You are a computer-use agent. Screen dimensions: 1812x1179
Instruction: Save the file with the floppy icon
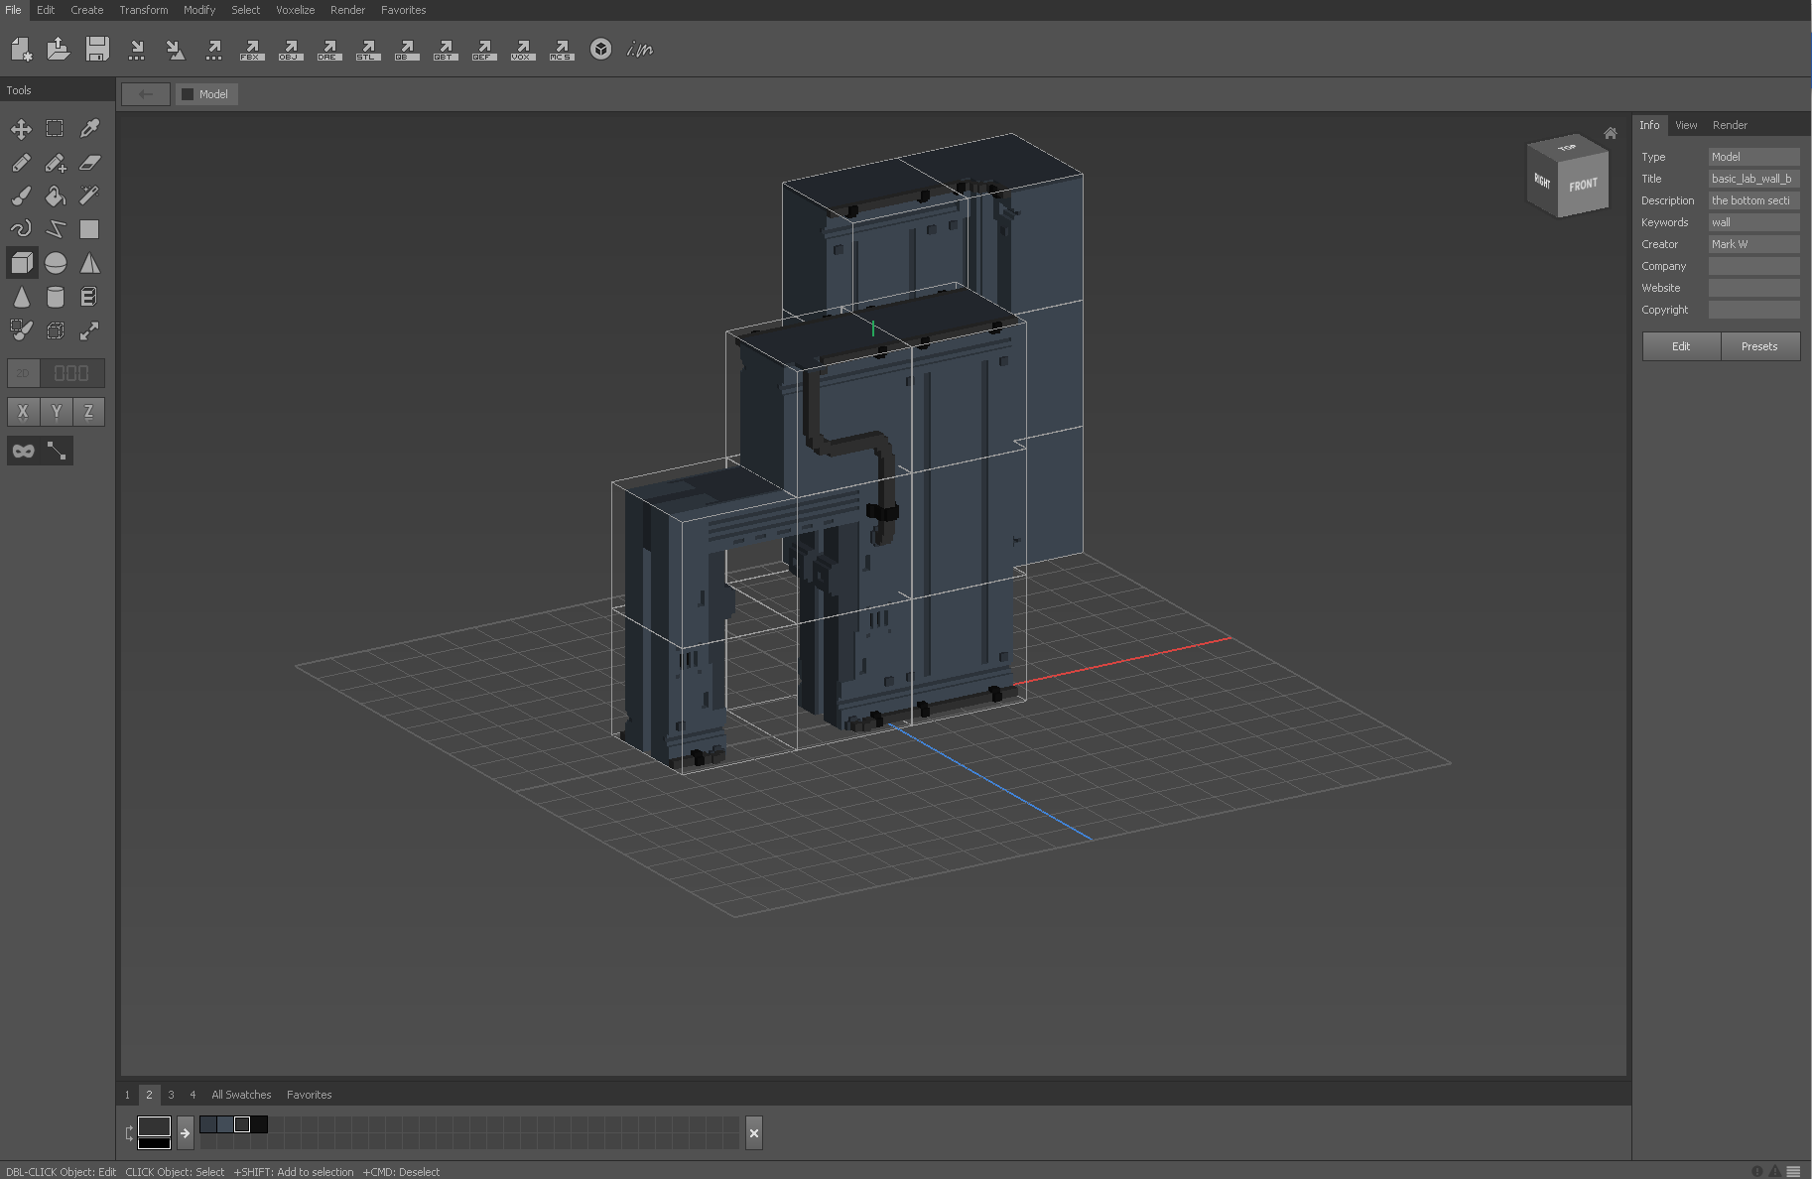97,49
